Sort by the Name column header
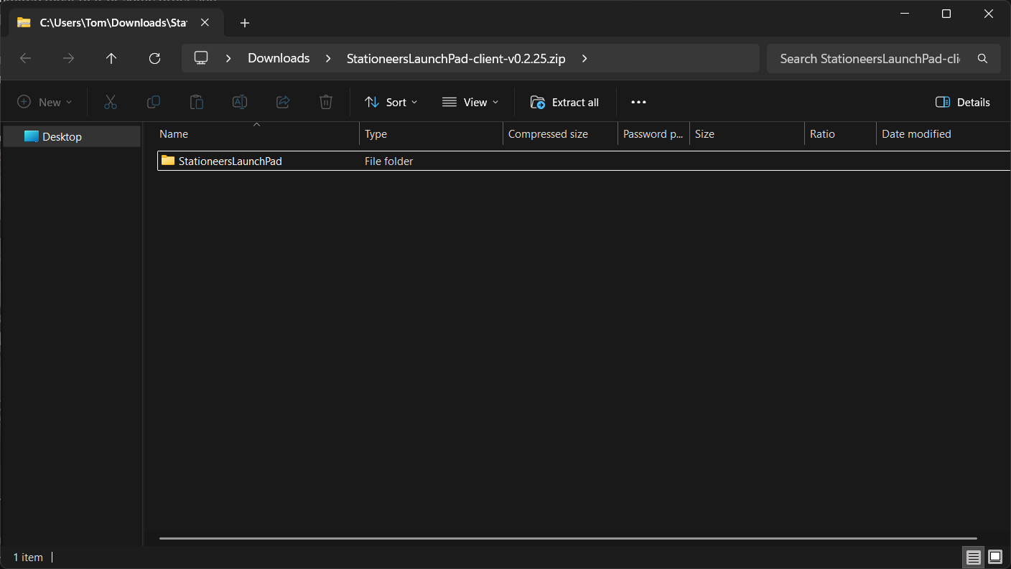 [174, 134]
